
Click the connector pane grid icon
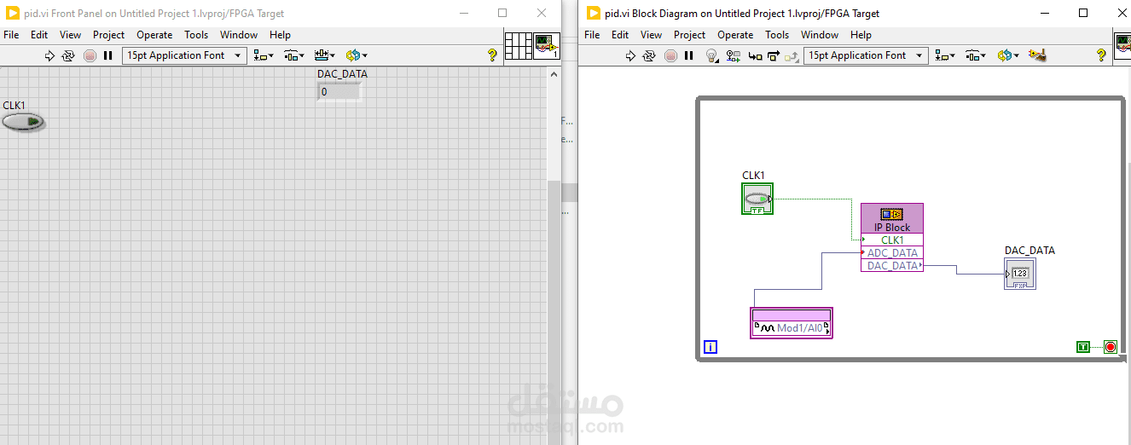tap(519, 46)
